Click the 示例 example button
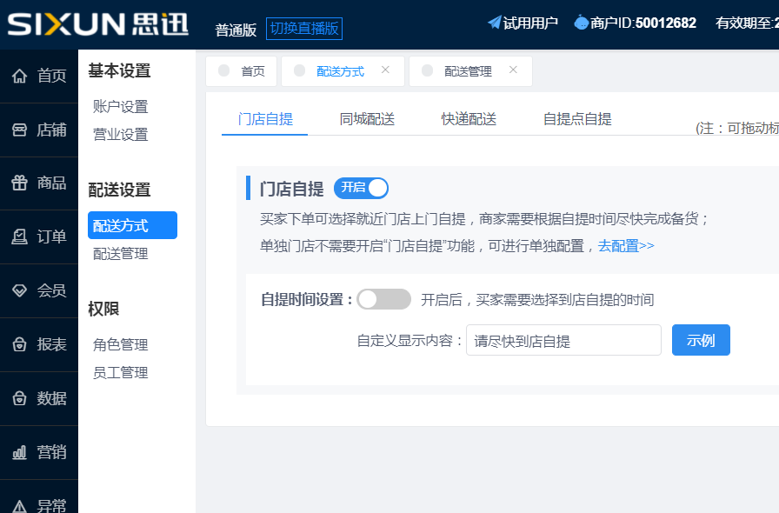The height and width of the screenshot is (513, 779). pyautogui.click(x=701, y=340)
